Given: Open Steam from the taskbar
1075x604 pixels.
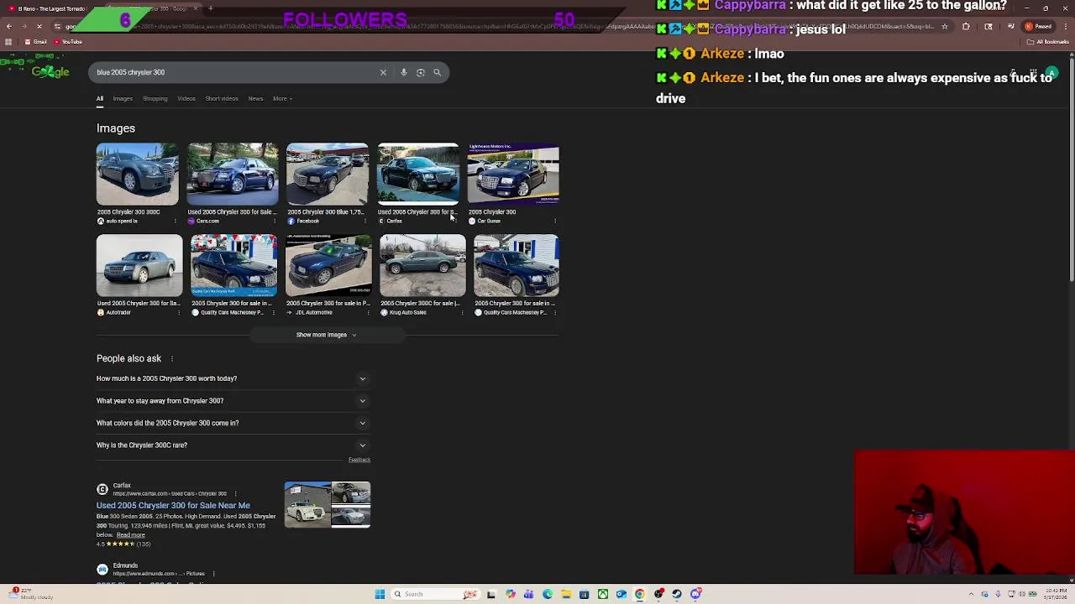Looking at the screenshot, I should point(677,594).
